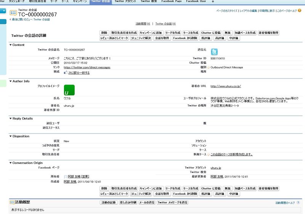The image size is (305, 214).
Task: Click the 活動の記録 button
Action: 109,203
